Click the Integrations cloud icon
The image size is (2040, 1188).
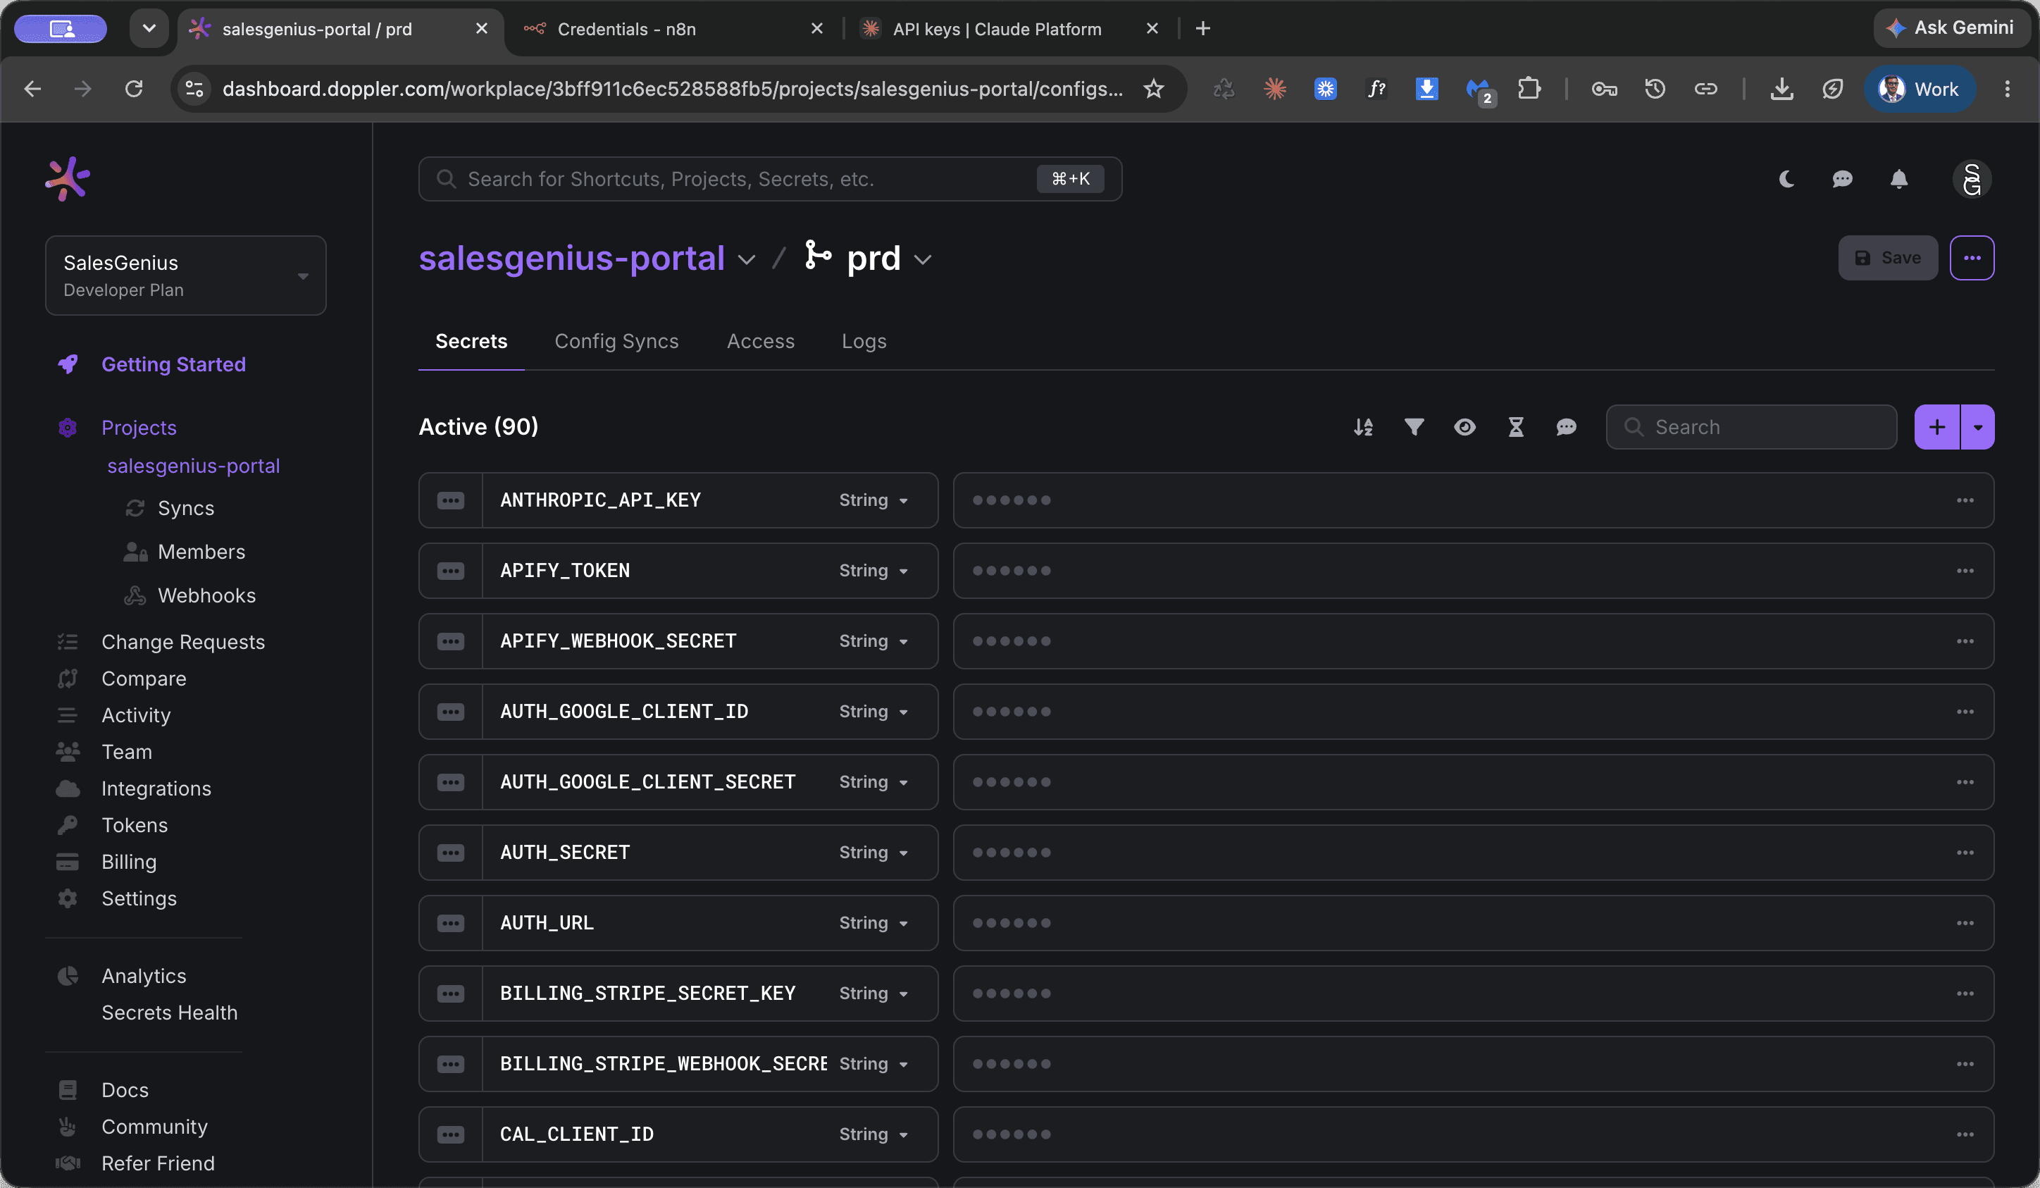(x=67, y=788)
